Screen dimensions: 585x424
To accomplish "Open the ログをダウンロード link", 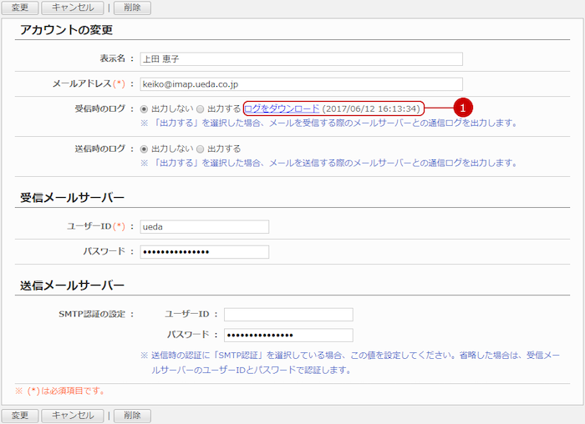I will [x=282, y=109].
